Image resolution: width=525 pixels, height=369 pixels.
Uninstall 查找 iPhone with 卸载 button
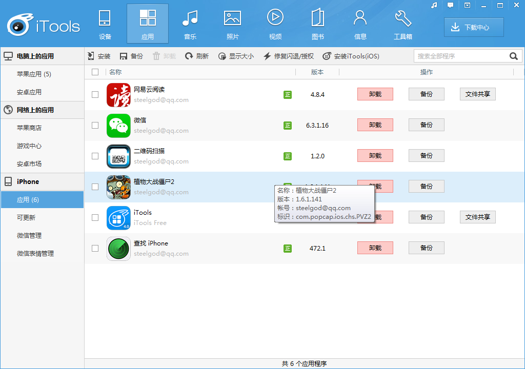[375, 248]
